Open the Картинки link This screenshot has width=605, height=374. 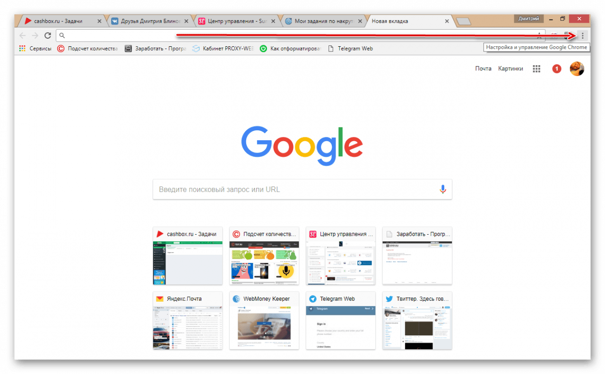click(510, 69)
